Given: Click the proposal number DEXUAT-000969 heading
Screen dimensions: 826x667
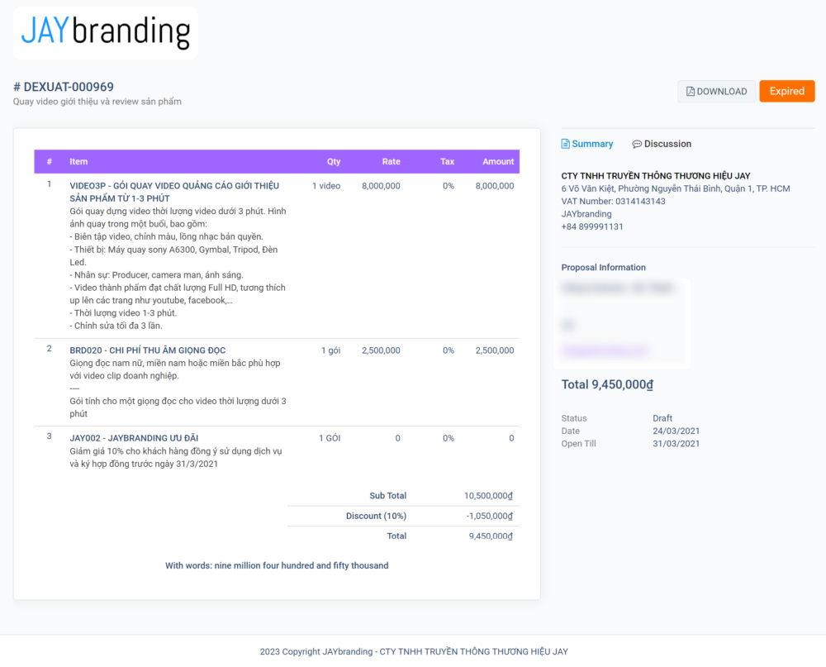Looking at the screenshot, I should point(64,87).
